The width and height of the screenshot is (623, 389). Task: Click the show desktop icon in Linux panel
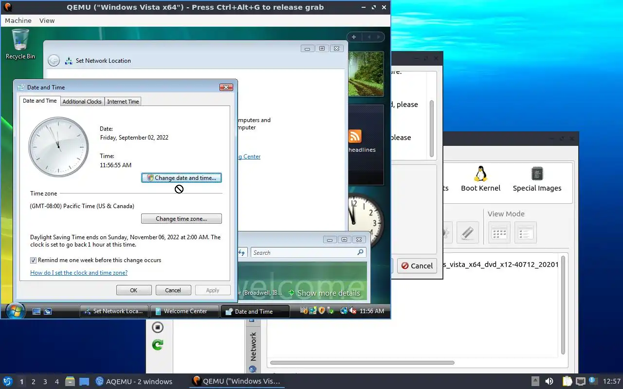pos(84,381)
